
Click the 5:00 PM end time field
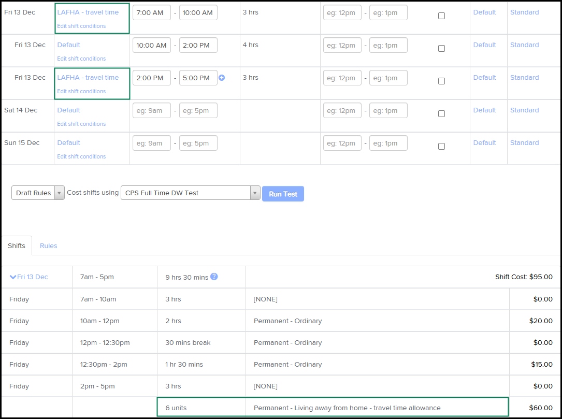(198, 78)
